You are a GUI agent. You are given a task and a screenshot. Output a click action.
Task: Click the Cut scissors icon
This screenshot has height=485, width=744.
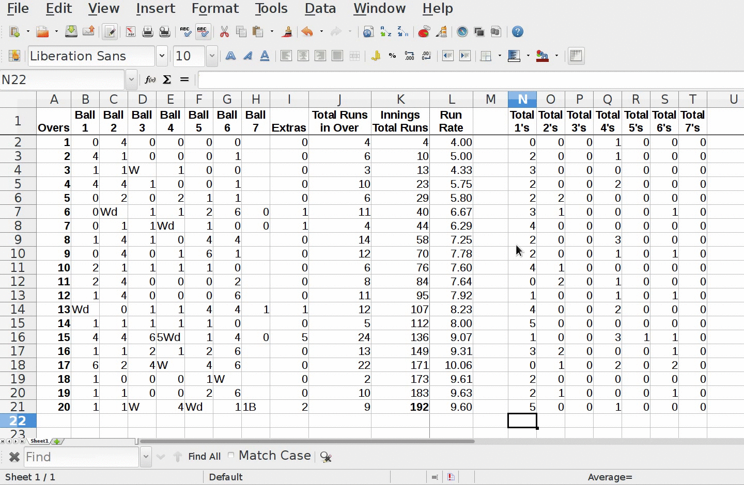point(224,32)
